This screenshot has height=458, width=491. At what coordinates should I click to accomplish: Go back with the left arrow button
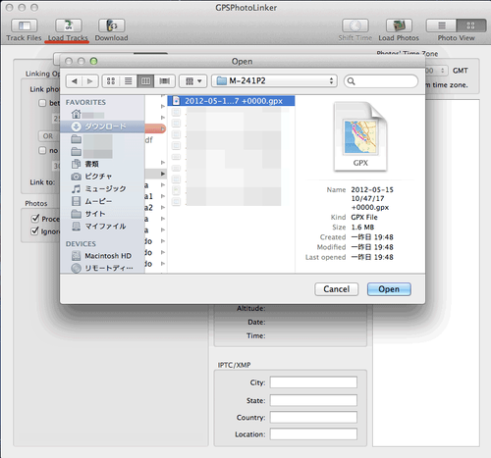(75, 81)
